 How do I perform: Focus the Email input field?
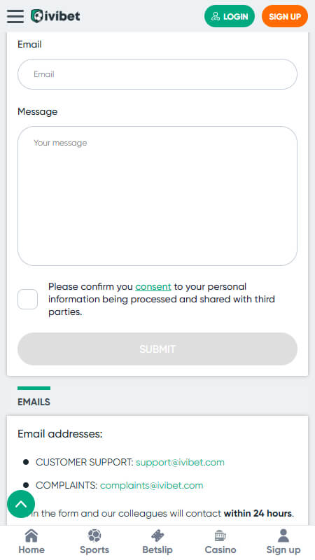(x=157, y=74)
